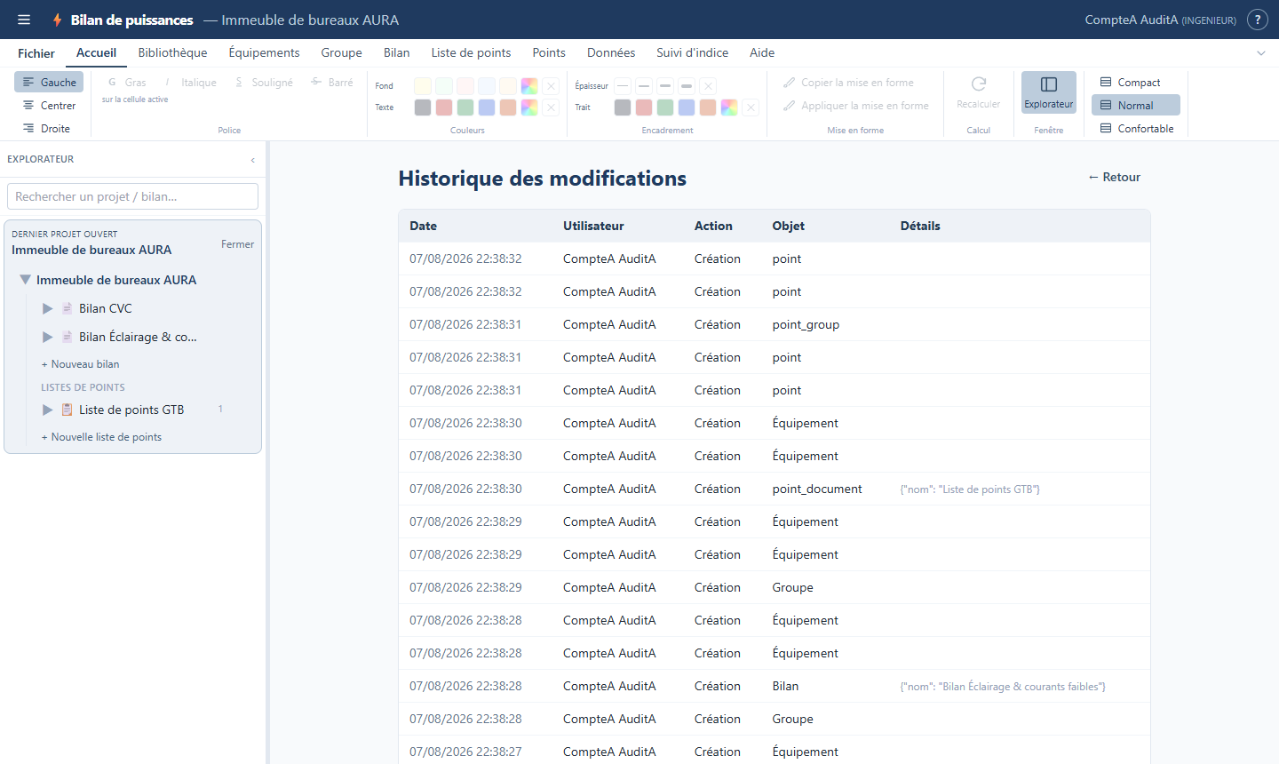Expand the Liste de points GTB node
1279x764 pixels.
pyautogui.click(x=48, y=410)
